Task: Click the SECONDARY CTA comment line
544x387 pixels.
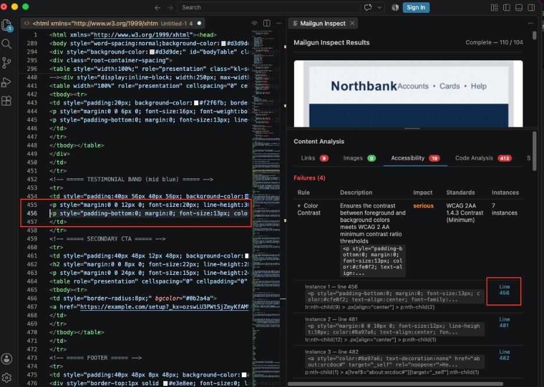Action: click(108, 239)
